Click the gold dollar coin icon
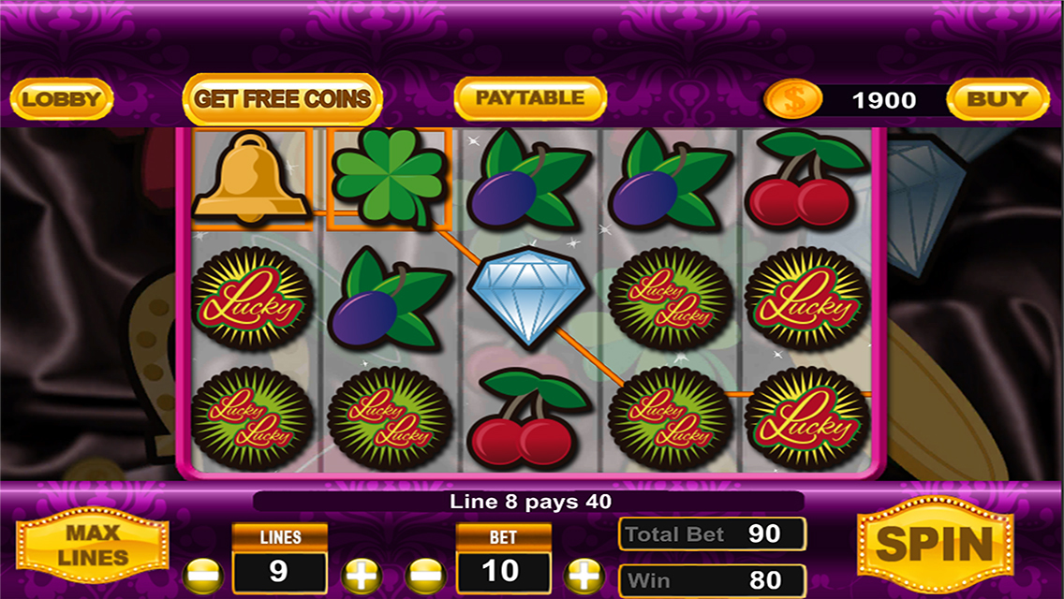This screenshot has width=1064, height=599. click(x=792, y=100)
